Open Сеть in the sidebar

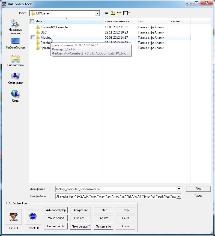point(15,96)
